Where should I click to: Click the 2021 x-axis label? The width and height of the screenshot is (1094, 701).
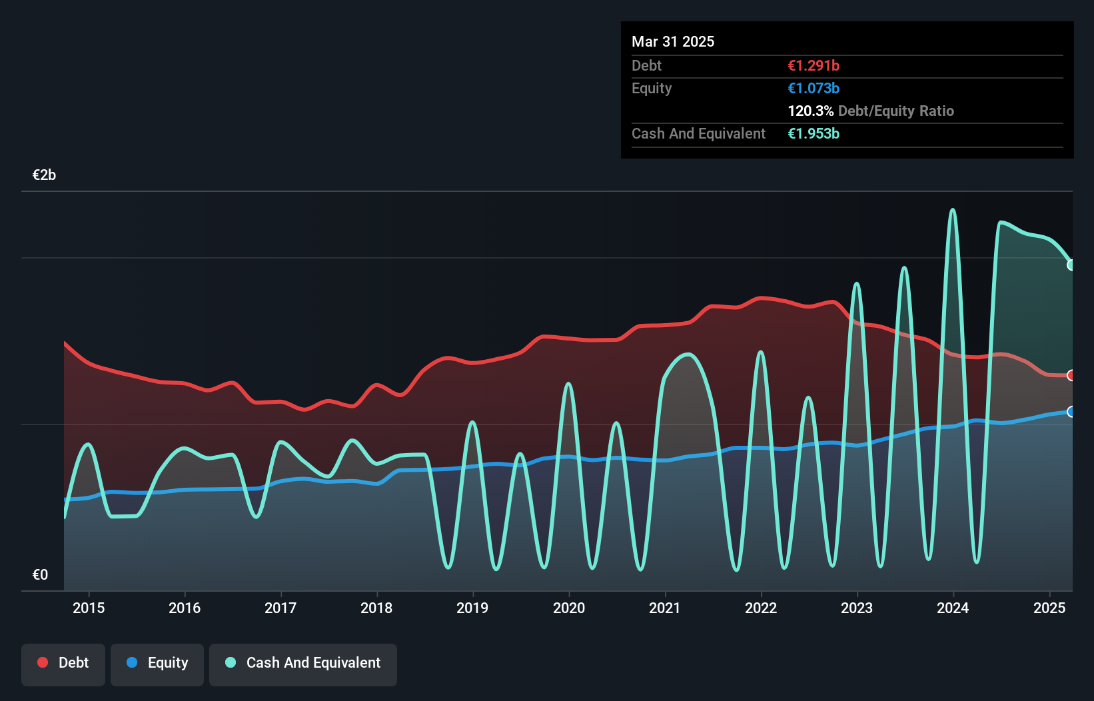tap(665, 608)
